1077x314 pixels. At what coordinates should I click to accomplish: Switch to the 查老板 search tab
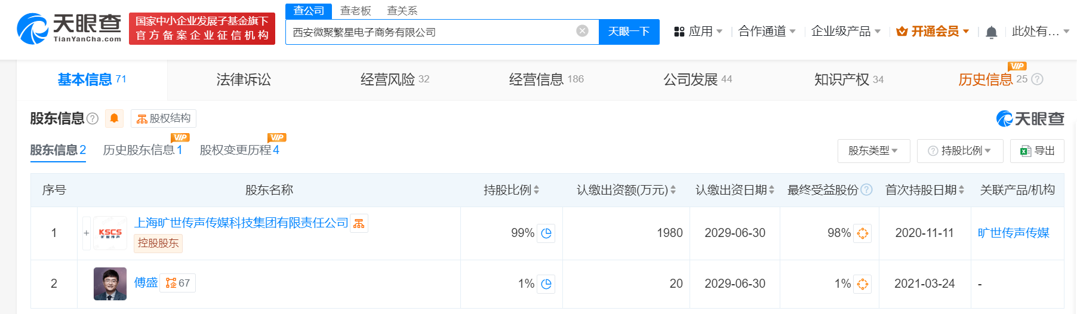[x=356, y=11]
